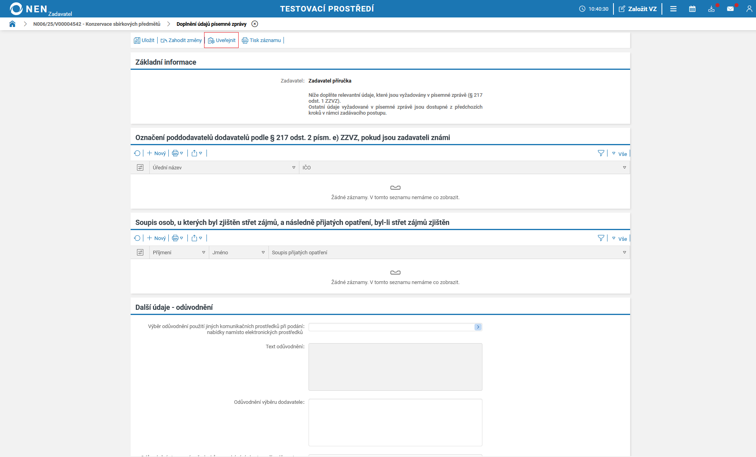
Task: Refresh the poddodavatelů list
Action: pyautogui.click(x=137, y=153)
